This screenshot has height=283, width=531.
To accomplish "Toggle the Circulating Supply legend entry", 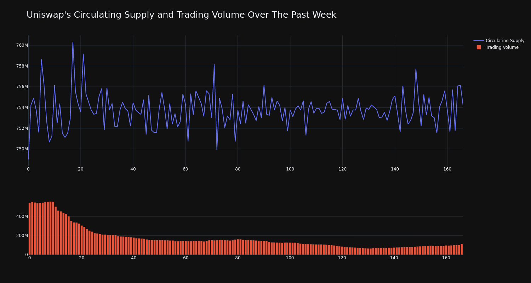I will (x=499, y=41).
